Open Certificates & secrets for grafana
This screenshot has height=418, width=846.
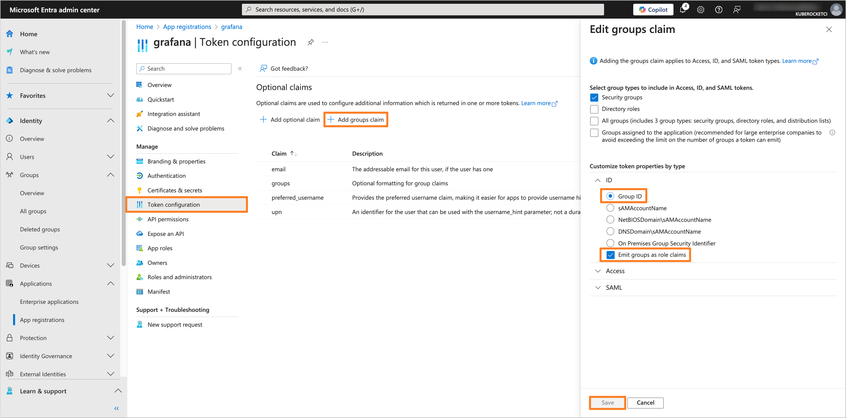(x=175, y=190)
